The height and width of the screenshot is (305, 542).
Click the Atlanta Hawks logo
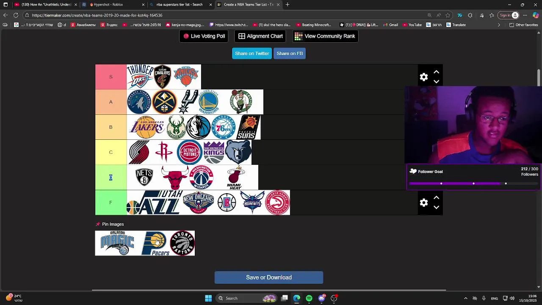(x=277, y=202)
